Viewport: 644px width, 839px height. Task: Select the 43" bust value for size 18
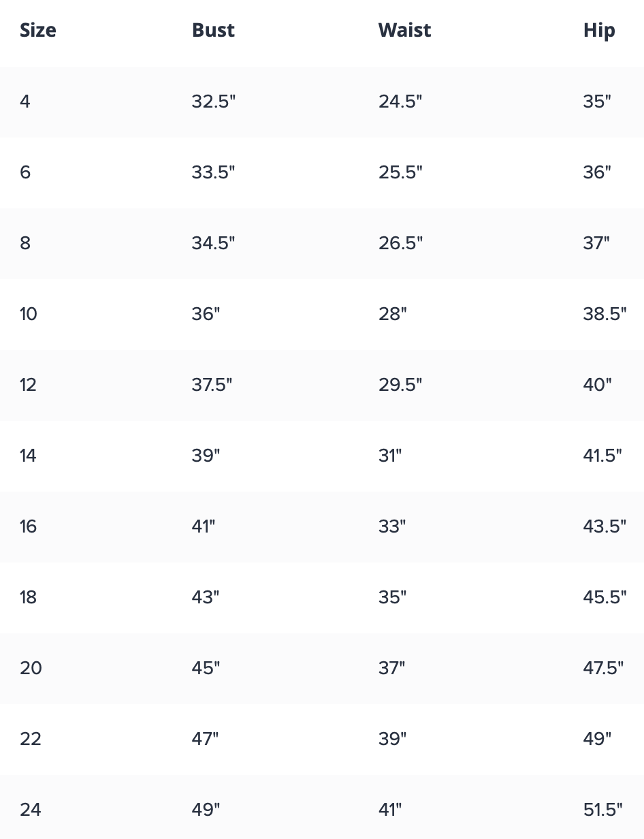tap(206, 597)
